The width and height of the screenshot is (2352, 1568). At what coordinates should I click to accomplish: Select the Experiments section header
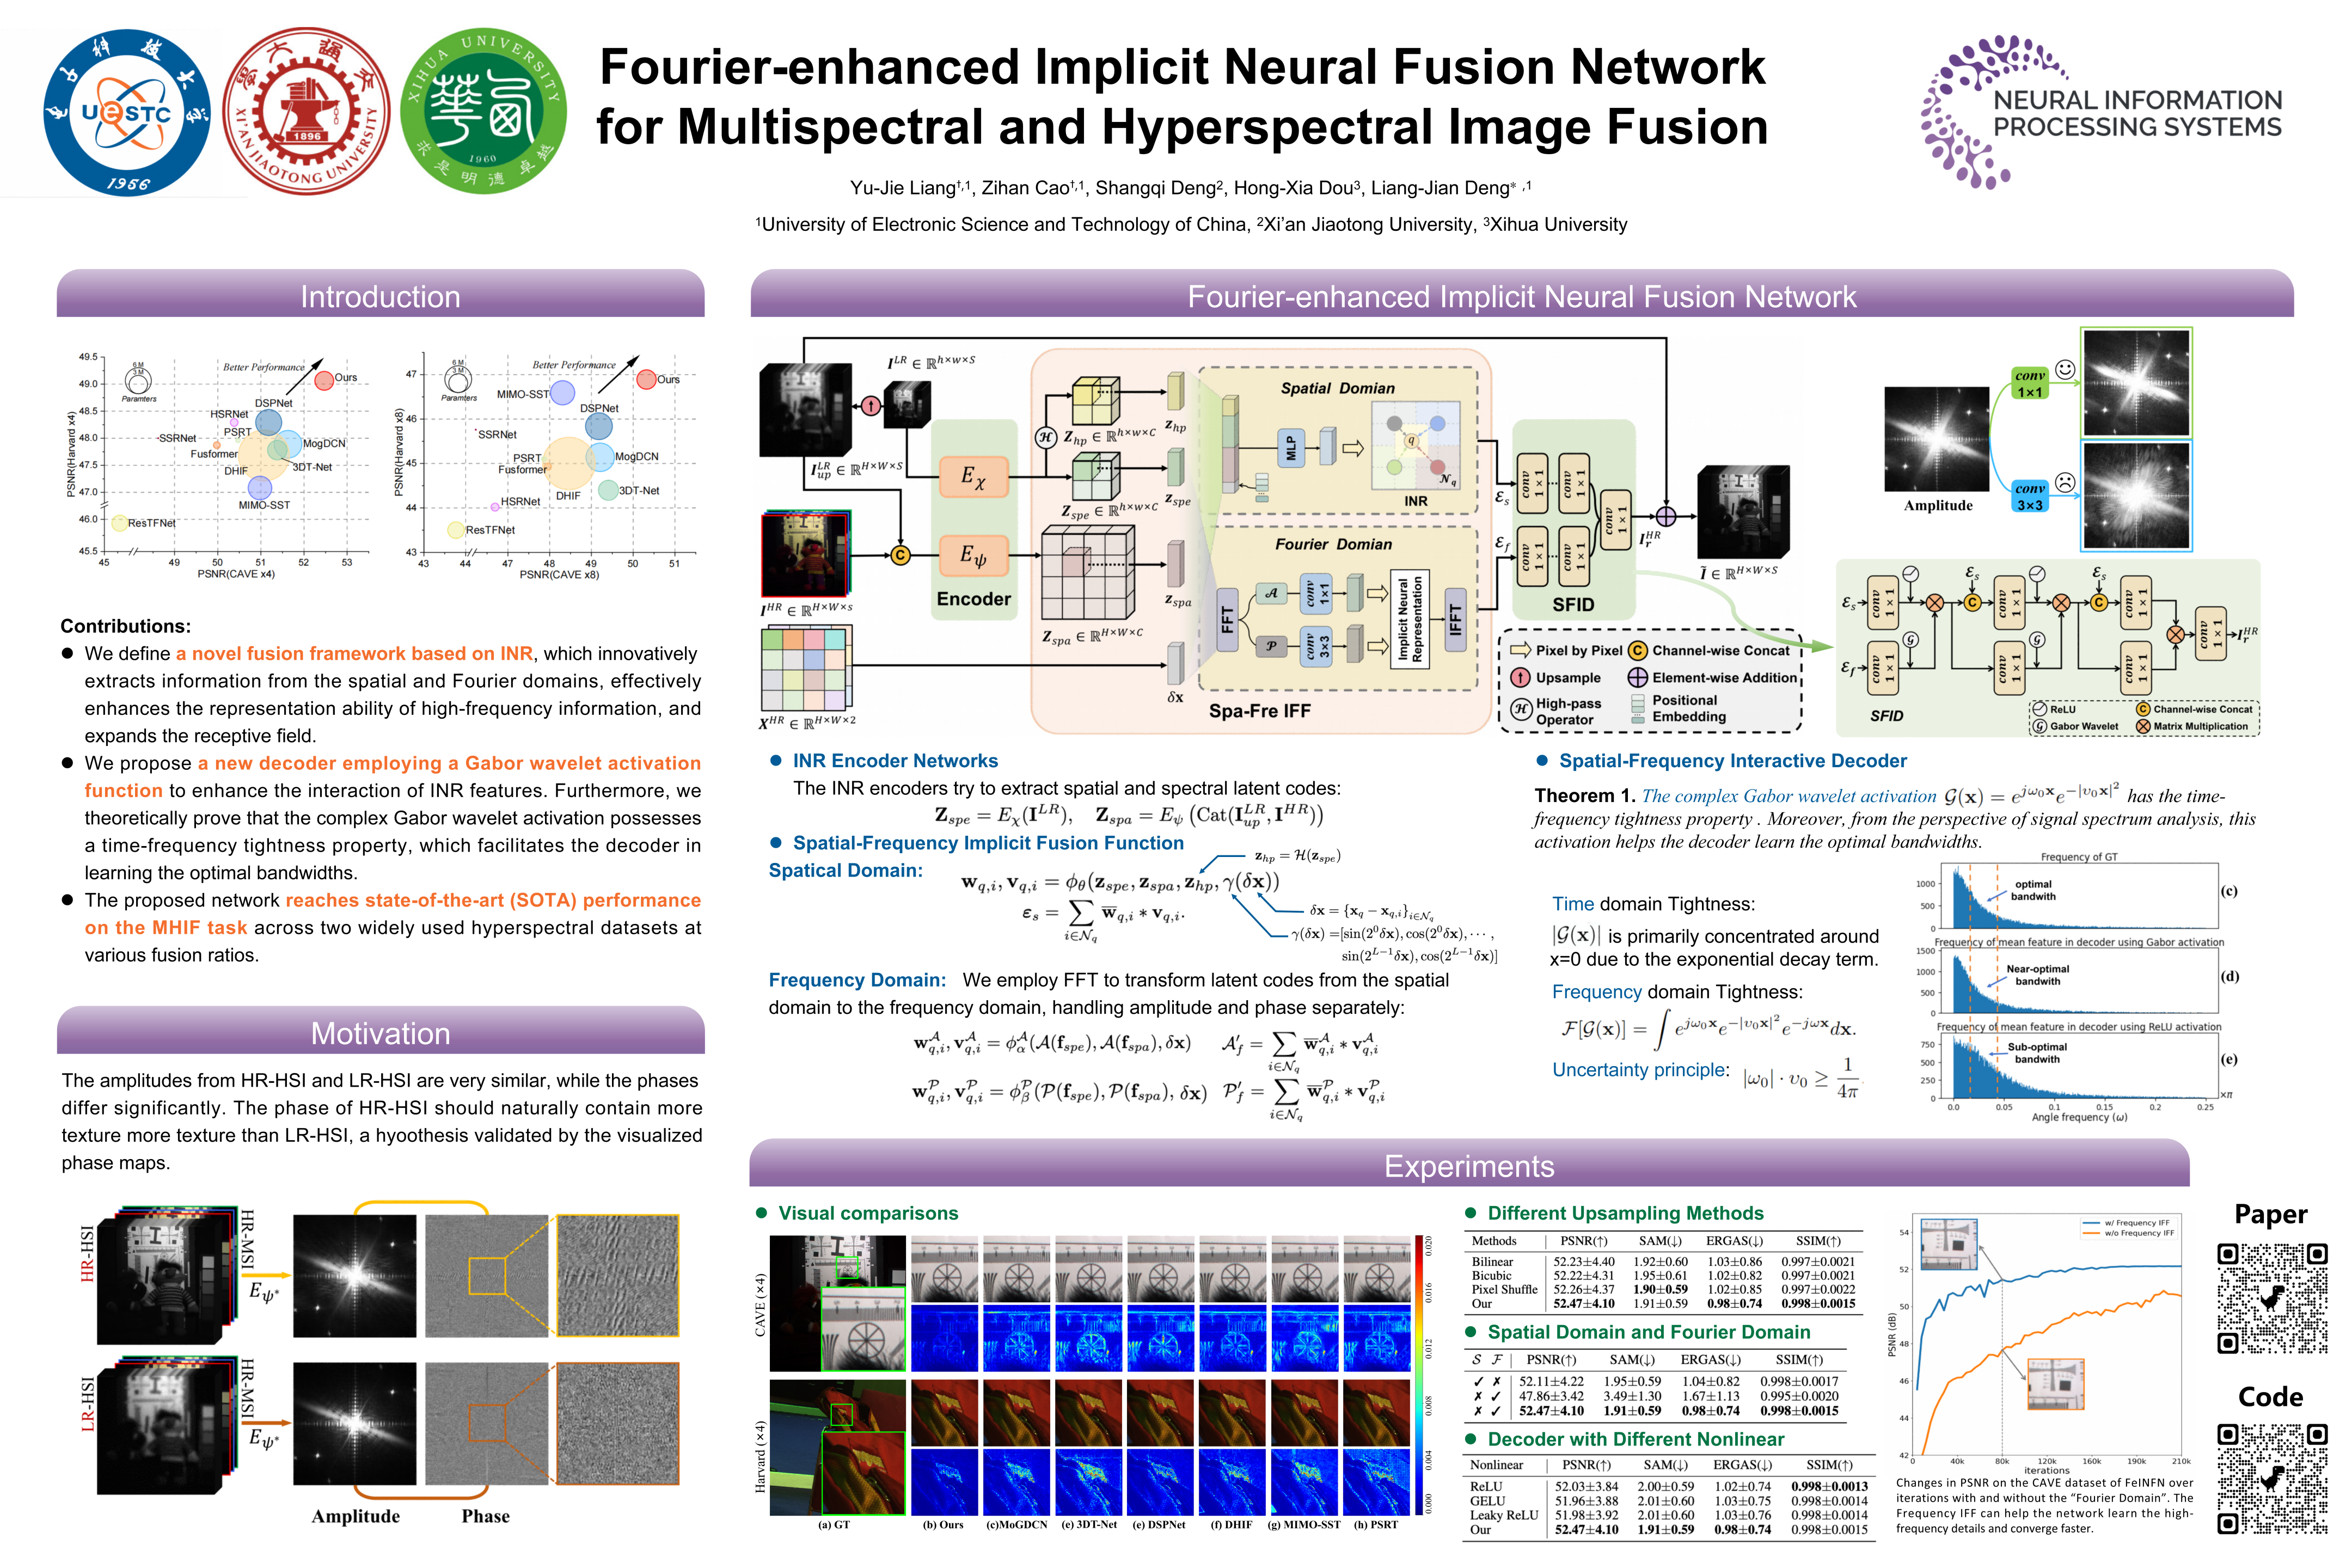[1468, 1165]
